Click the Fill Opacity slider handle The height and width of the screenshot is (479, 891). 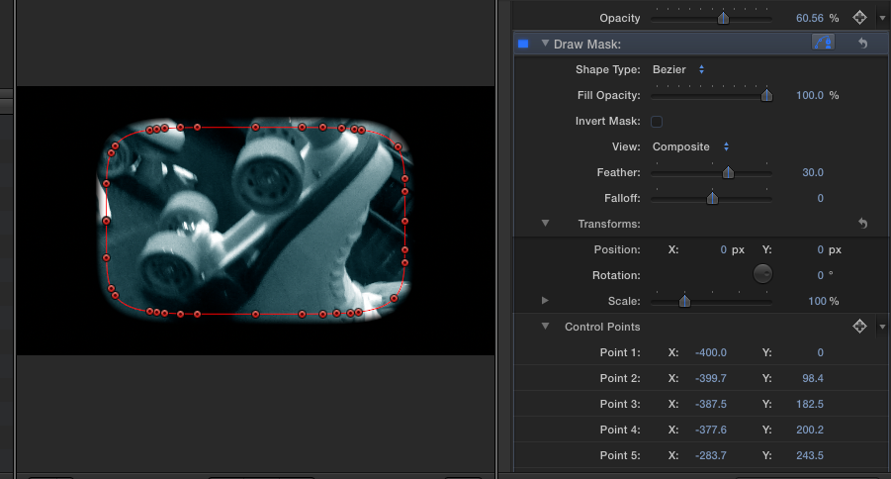(x=766, y=96)
